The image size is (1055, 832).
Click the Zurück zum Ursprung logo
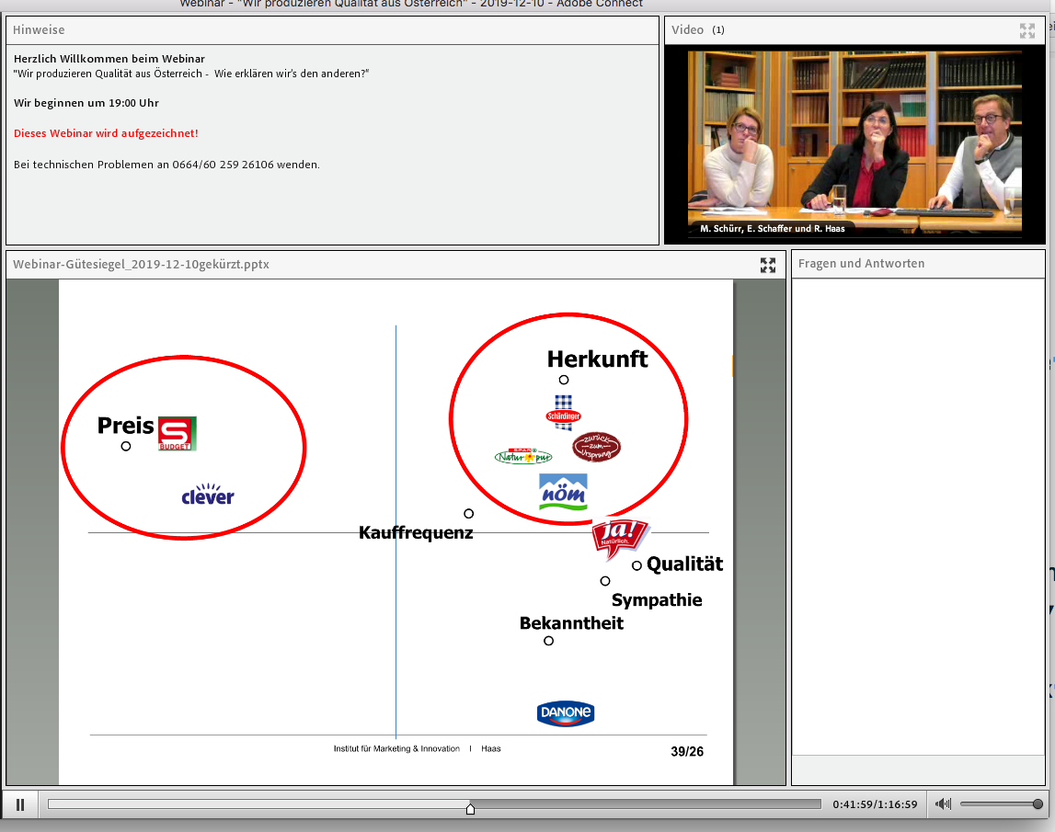coord(596,448)
